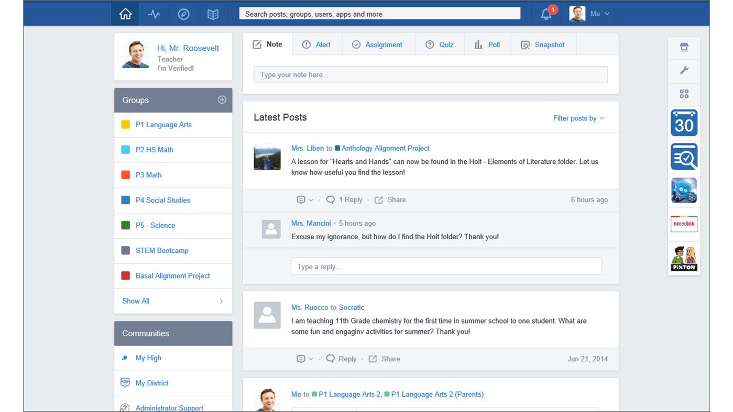Screen dimensions: 733x412
Task: Click the add group plus icon
Action: pos(222,100)
